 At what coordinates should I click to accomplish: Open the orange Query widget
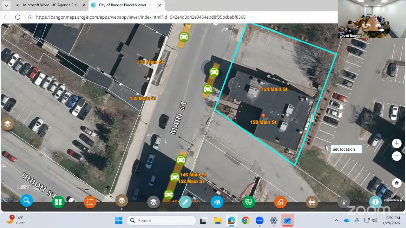click(x=280, y=202)
